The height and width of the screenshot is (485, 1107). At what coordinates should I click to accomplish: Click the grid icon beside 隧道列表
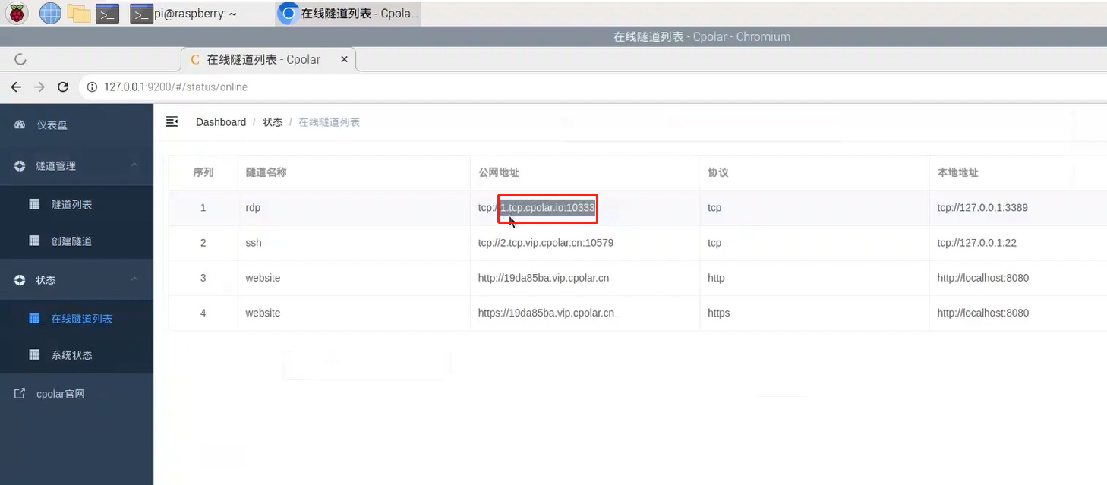[x=34, y=204]
